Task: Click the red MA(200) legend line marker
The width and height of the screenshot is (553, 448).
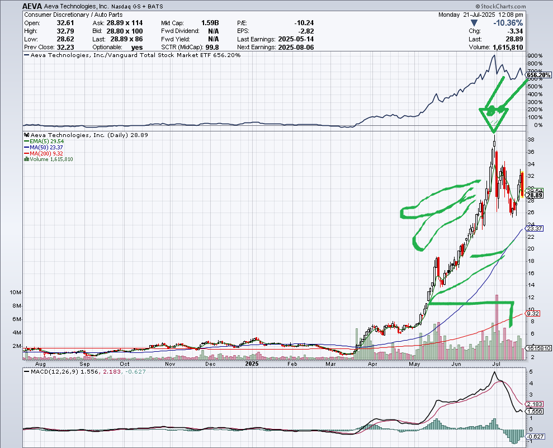Action: point(26,153)
